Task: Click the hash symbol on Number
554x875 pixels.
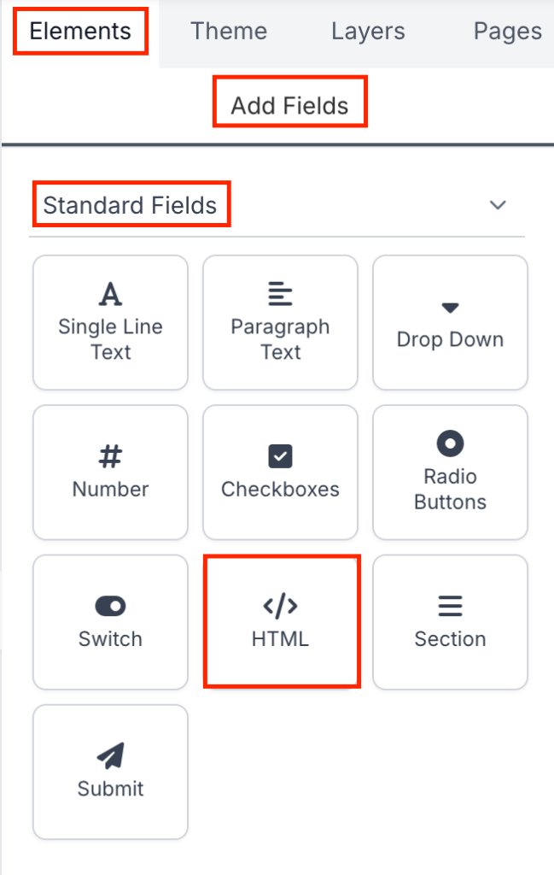Action: coord(110,457)
